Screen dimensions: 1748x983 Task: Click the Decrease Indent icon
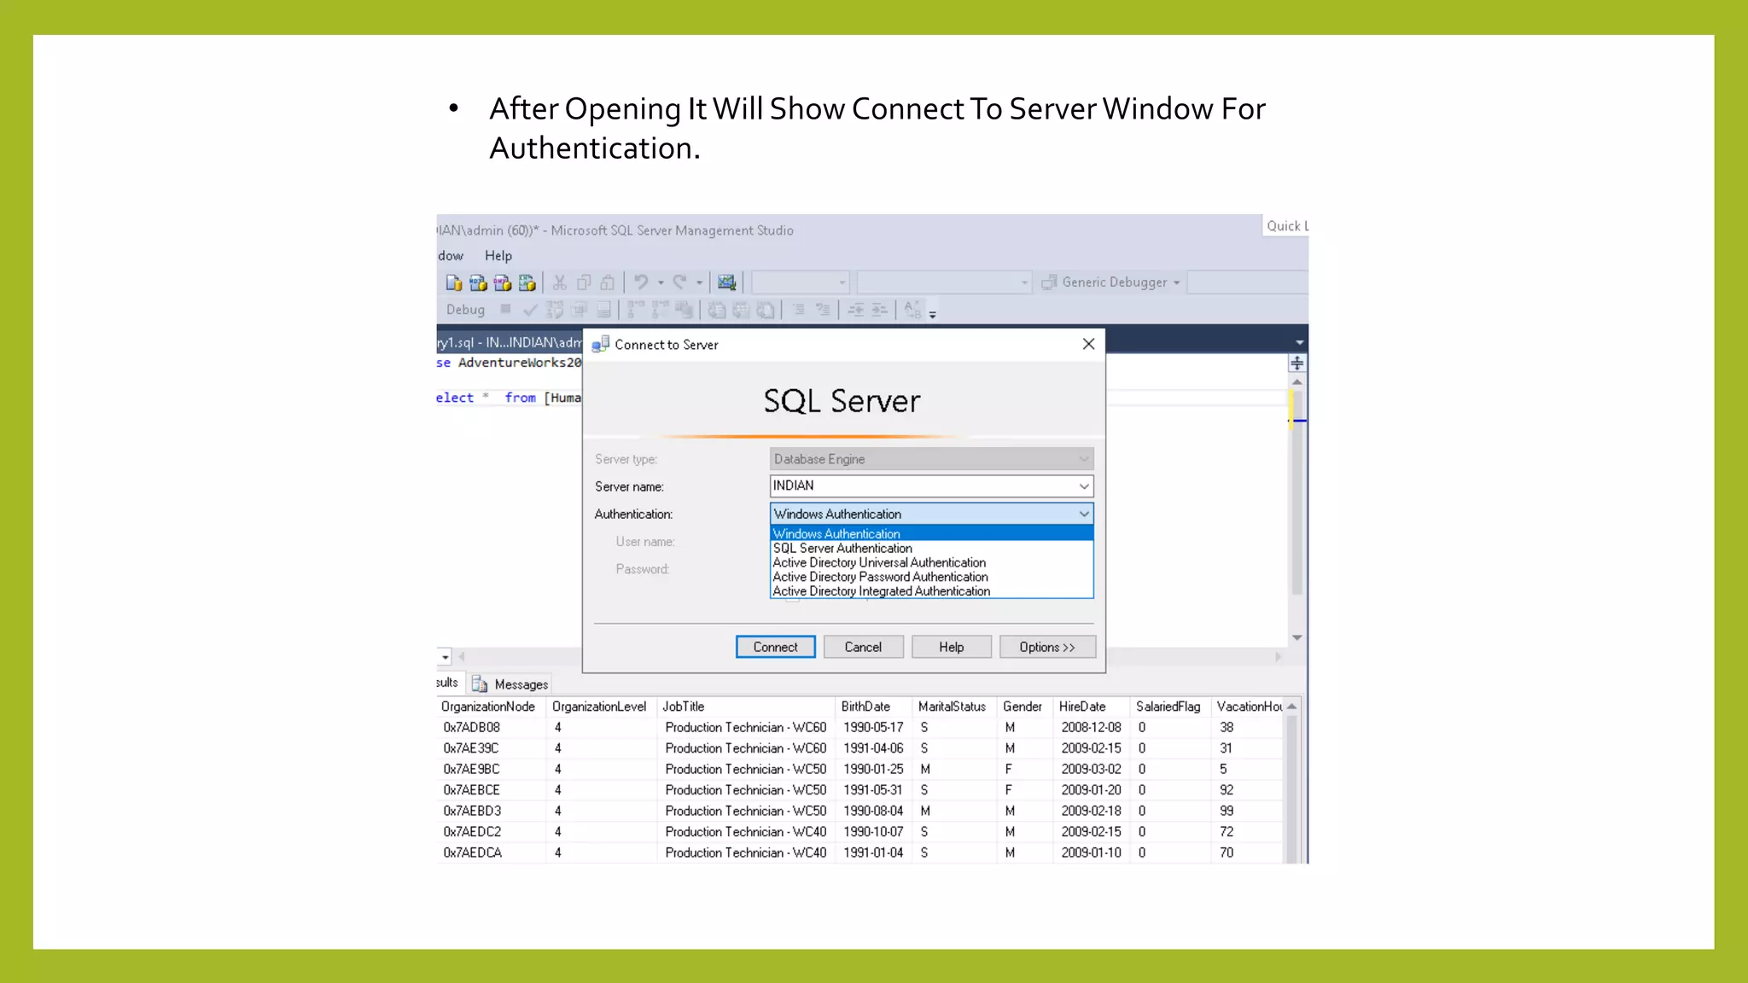[856, 310]
